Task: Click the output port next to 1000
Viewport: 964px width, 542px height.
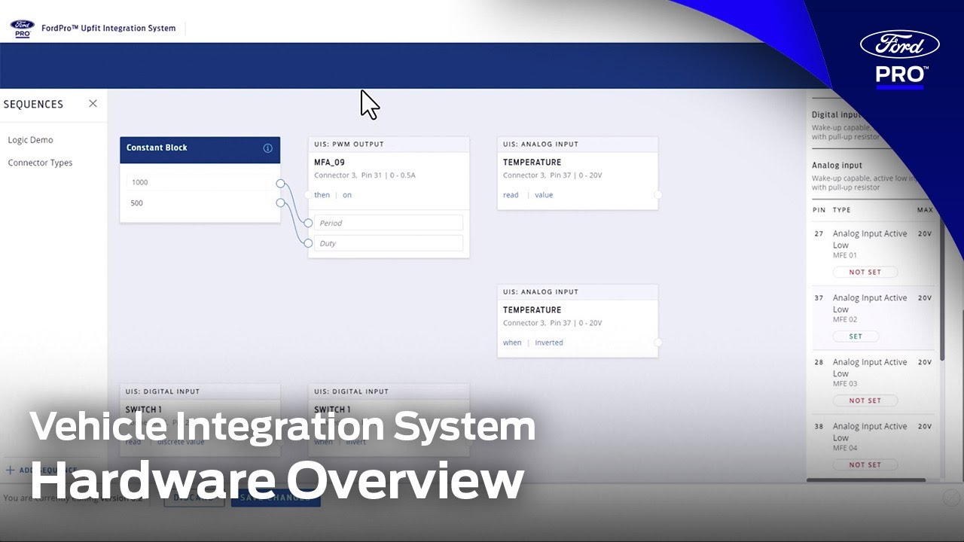Action: (280, 183)
